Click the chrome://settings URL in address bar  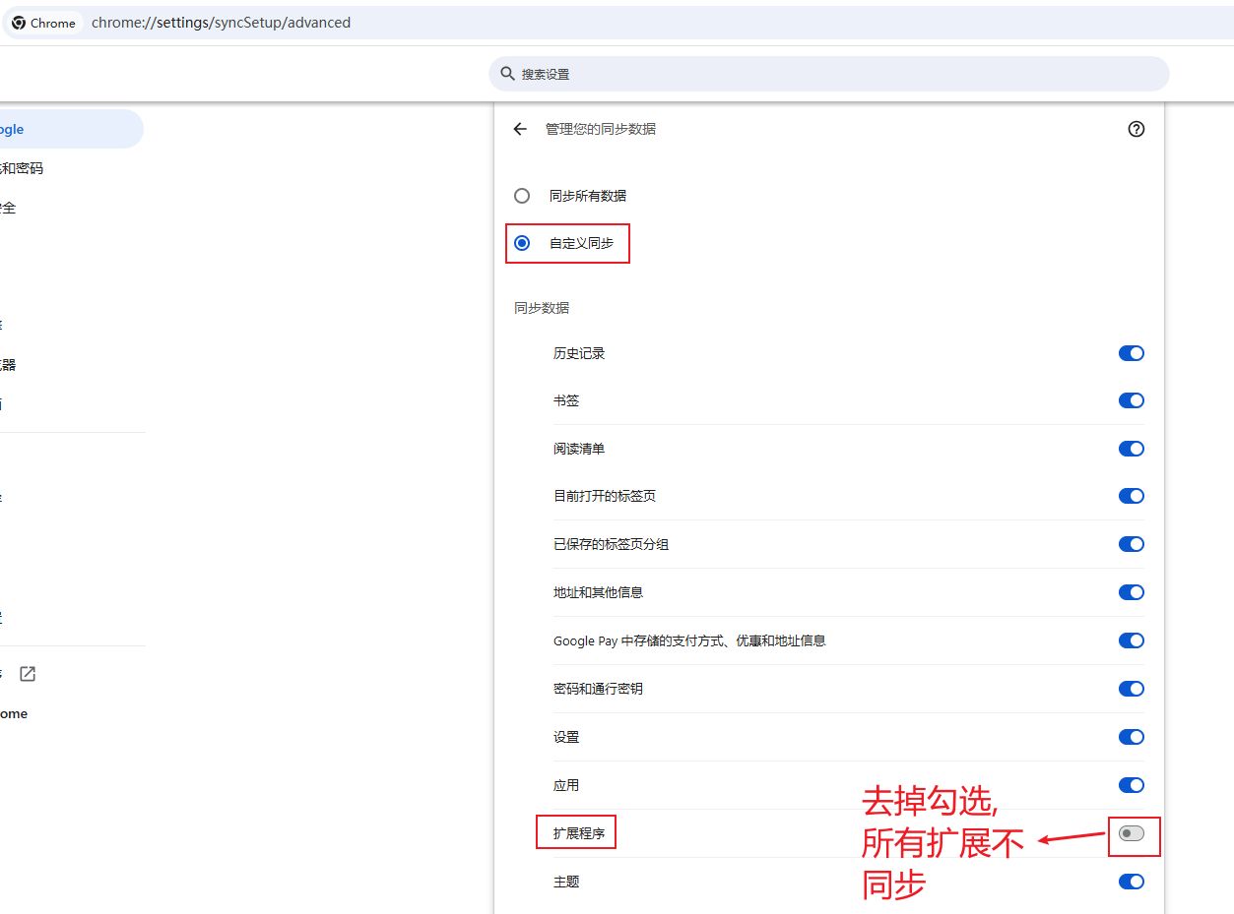point(221,23)
